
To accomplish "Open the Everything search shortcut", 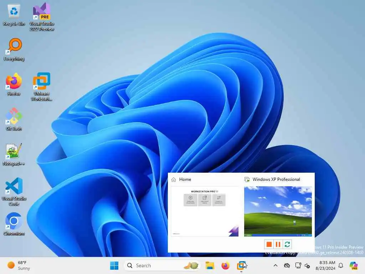I will (14, 49).
